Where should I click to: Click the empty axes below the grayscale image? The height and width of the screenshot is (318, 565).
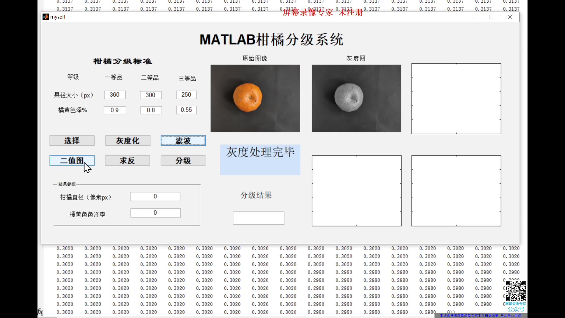[x=357, y=191]
